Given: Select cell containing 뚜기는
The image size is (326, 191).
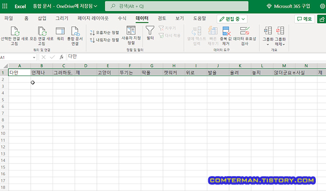Looking at the screenshot, I should pos(130,73).
